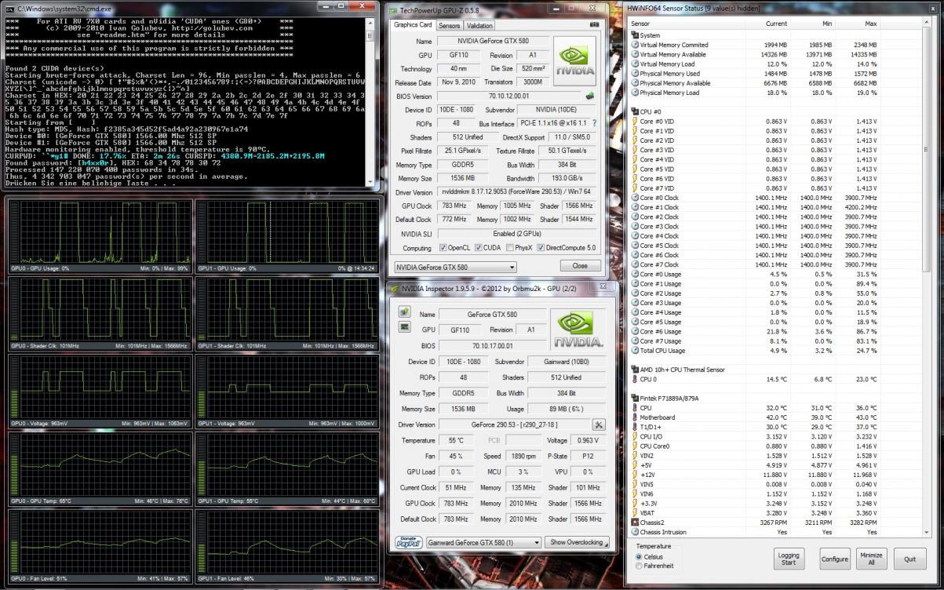Click the Logging Start button
The image size is (944, 590).
click(x=788, y=559)
